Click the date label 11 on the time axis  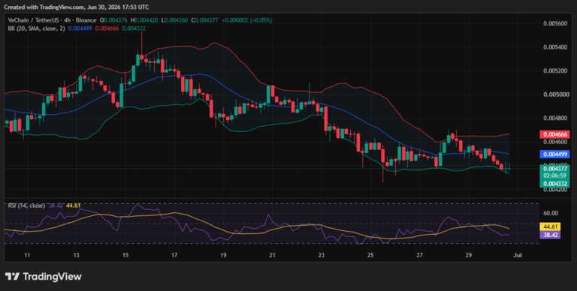[x=27, y=255]
